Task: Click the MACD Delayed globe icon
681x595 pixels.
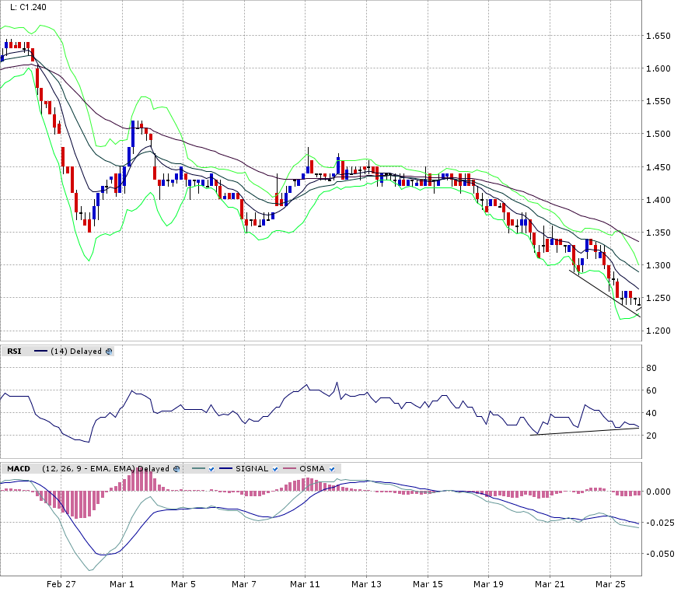Action: pyautogui.click(x=176, y=469)
